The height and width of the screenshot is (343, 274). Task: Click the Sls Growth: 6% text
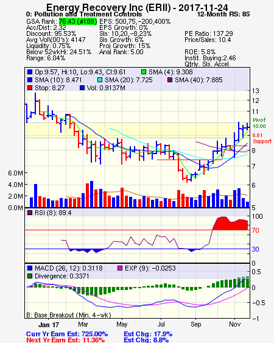pos(122,40)
